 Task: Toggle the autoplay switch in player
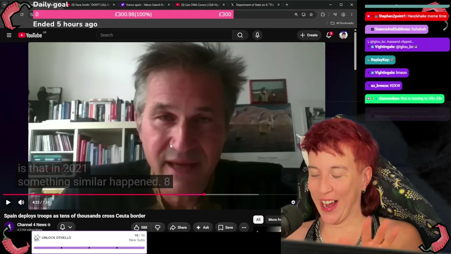293,202
